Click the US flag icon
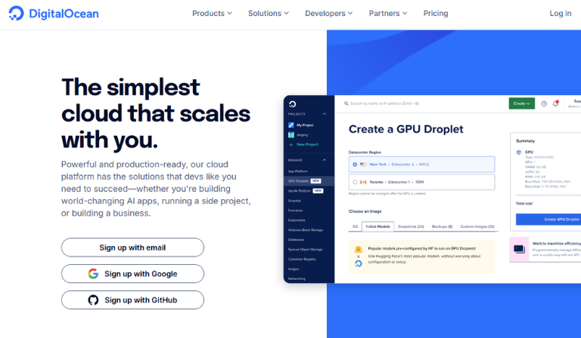The height and width of the screenshot is (338, 581). pos(363,164)
